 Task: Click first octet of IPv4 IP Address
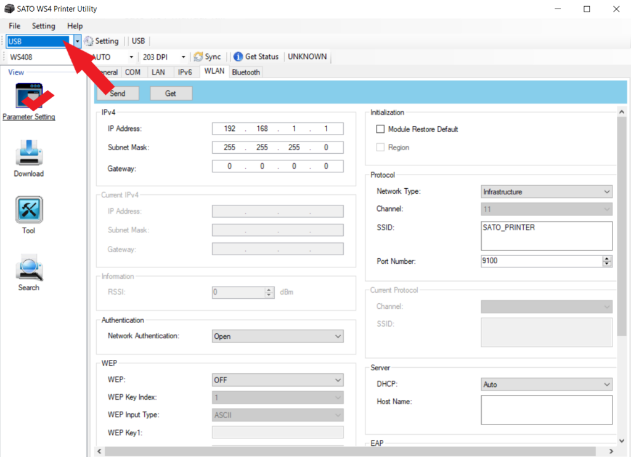[x=229, y=129]
